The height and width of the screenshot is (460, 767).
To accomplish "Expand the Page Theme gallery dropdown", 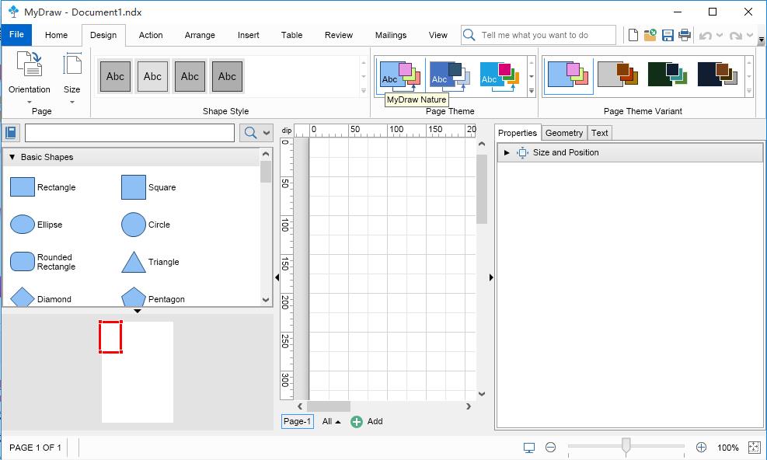I will coord(532,91).
